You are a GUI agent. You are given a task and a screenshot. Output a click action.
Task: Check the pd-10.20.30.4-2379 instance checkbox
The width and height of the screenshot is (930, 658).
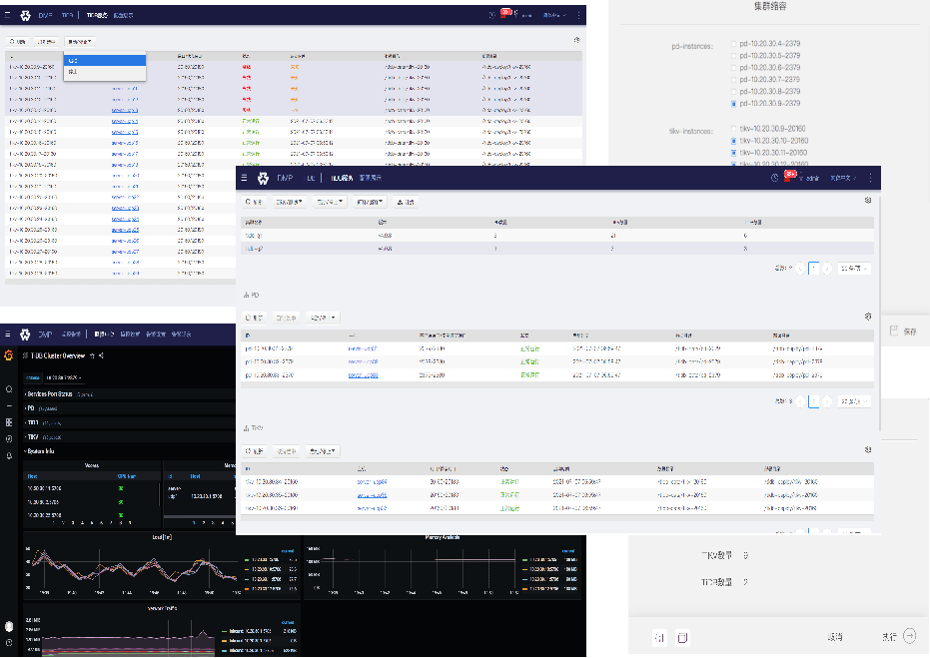click(x=734, y=44)
